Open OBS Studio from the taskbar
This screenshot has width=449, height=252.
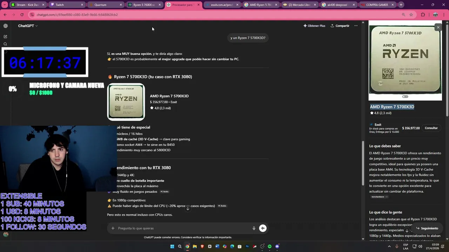click(x=262, y=246)
